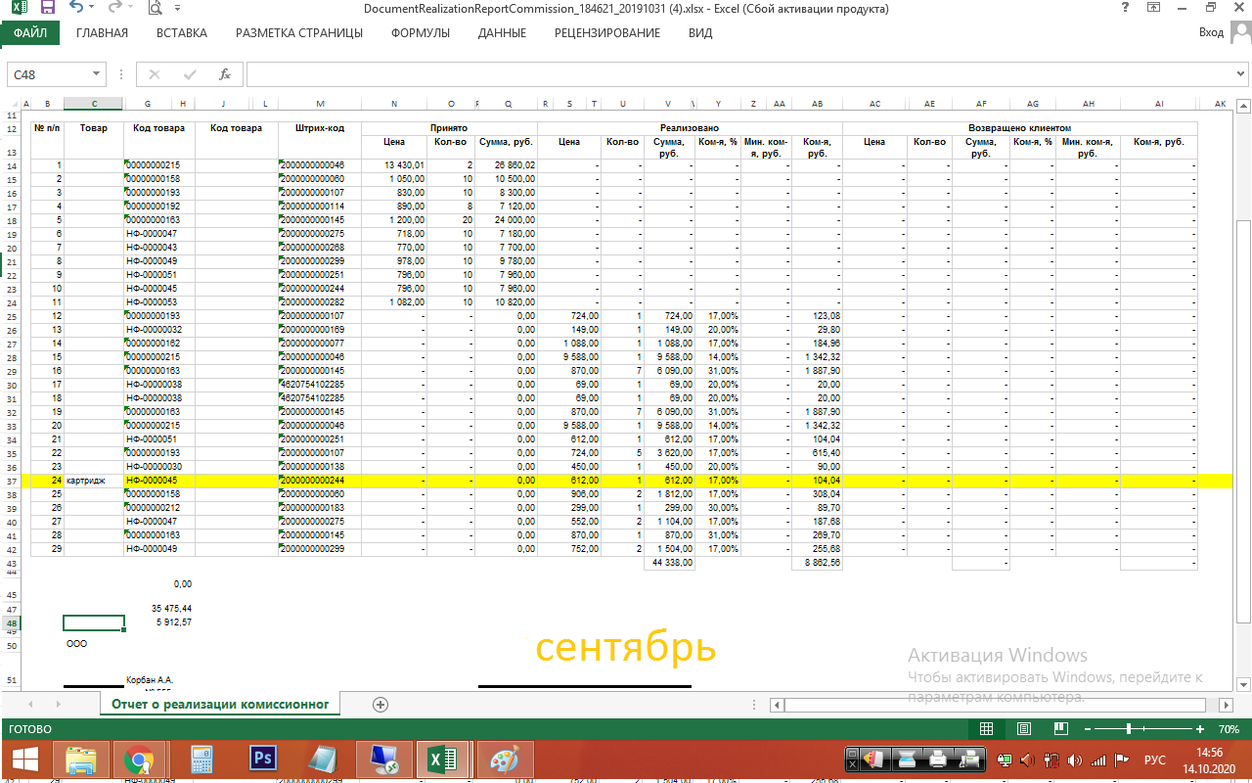Open the РАЗМЕТКА СТРАНИЦЫ tab

click(x=299, y=32)
